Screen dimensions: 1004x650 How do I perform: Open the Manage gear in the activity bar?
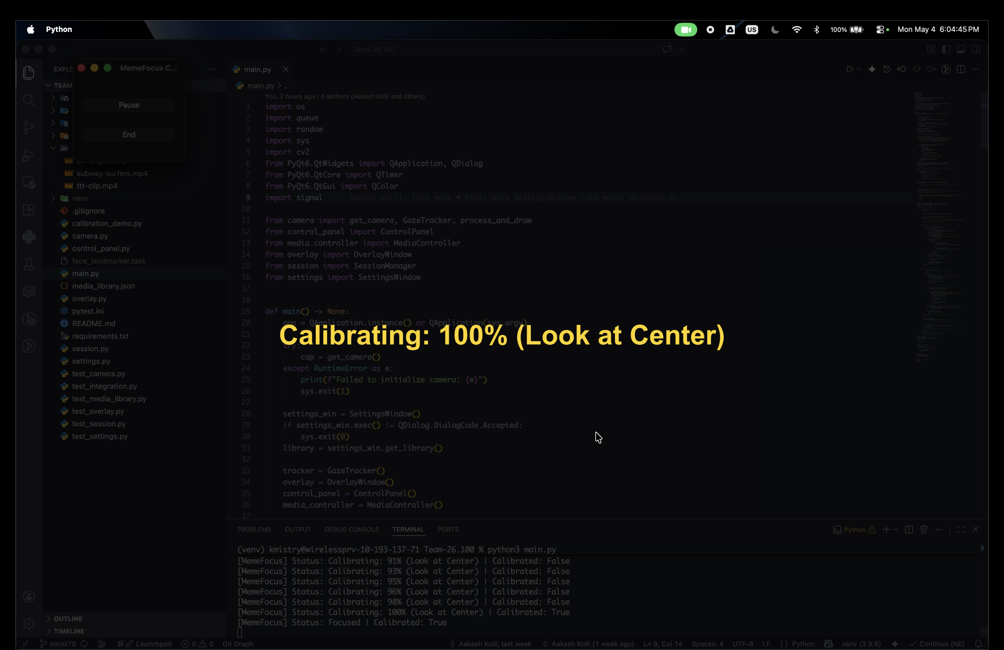coord(29,623)
